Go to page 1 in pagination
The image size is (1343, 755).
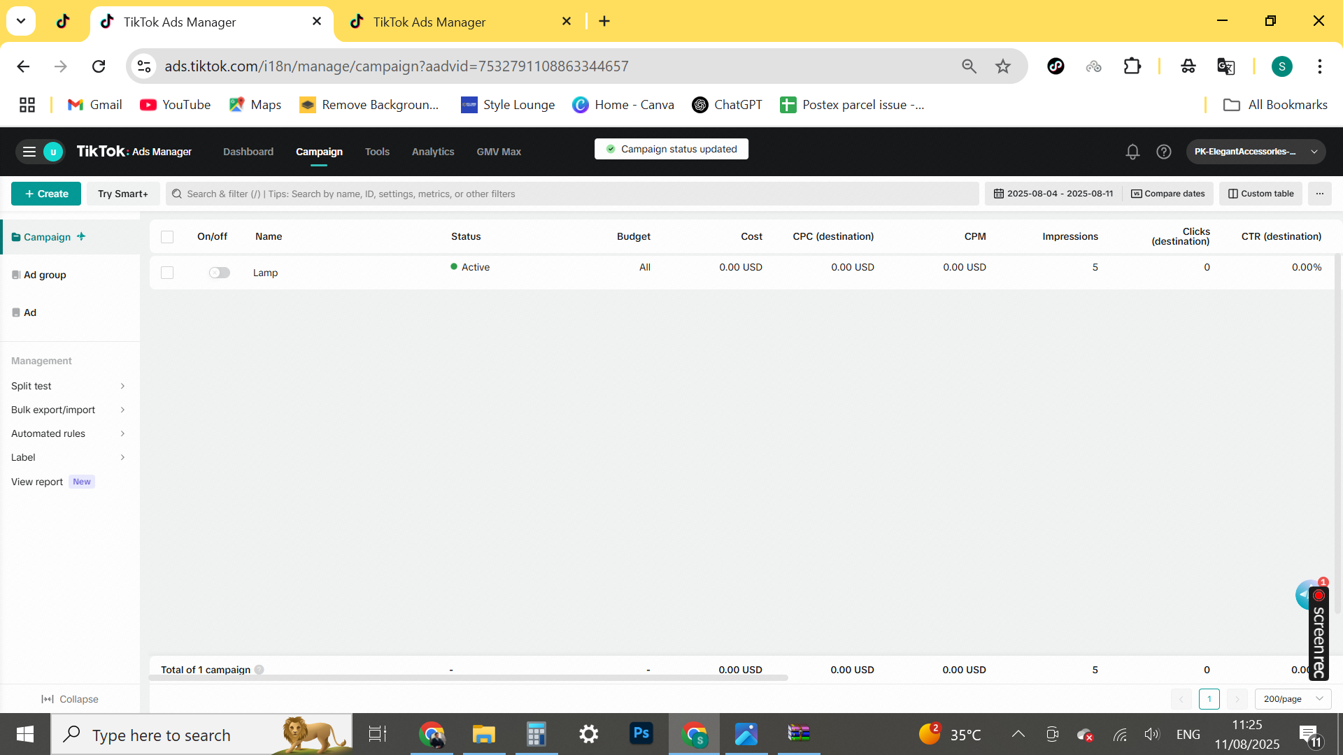1209,699
